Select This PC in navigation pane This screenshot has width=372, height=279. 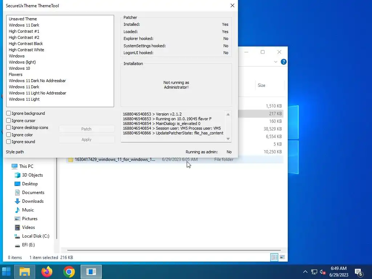[26, 166]
